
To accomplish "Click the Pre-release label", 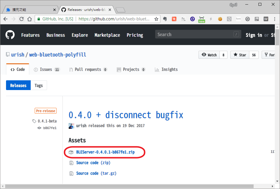I will [x=46, y=111].
